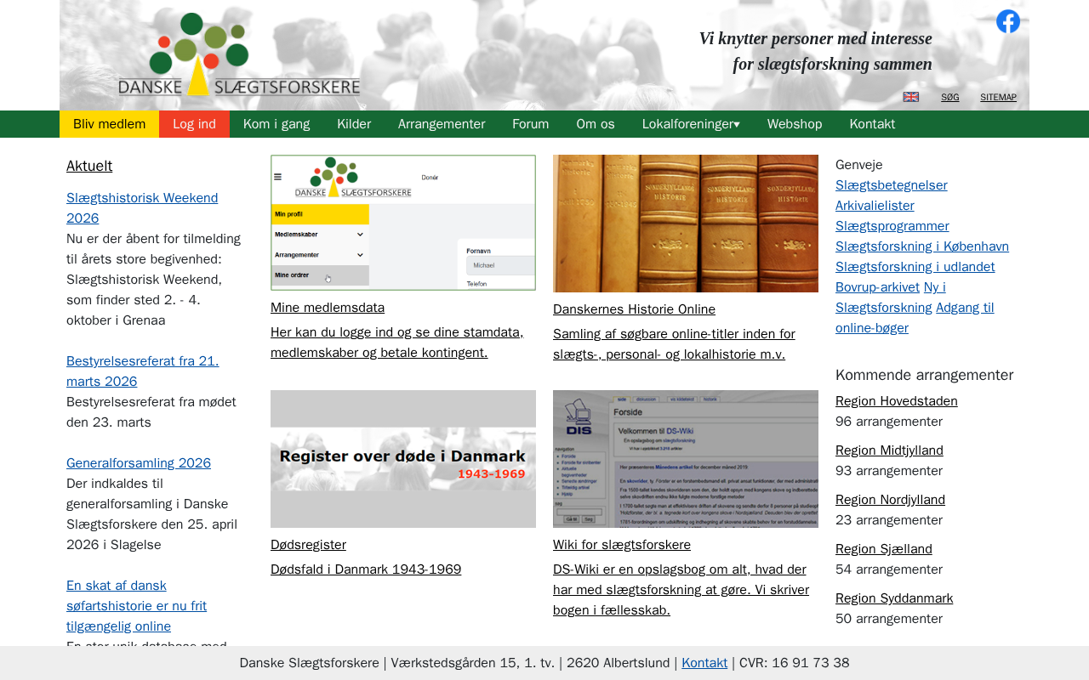Open the SØG search link
This screenshot has height=680, width=1089.
[x=950, y=97]
